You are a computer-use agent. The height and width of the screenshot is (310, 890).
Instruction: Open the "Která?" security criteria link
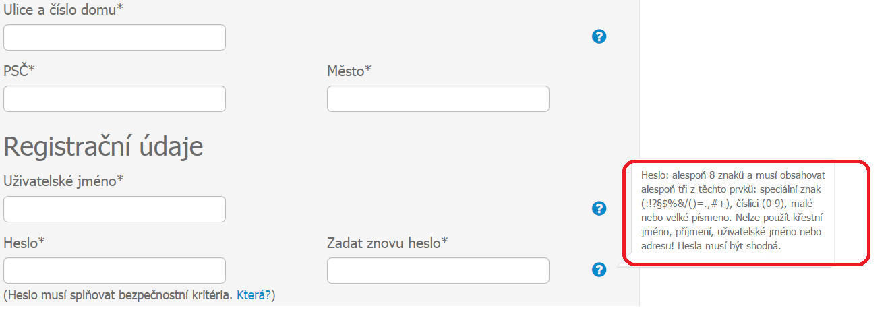pyautogui.click(x=254, y=294)
